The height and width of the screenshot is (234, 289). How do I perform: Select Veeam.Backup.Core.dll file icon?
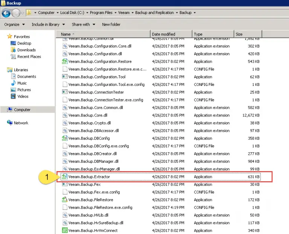[x=65, y=115]
